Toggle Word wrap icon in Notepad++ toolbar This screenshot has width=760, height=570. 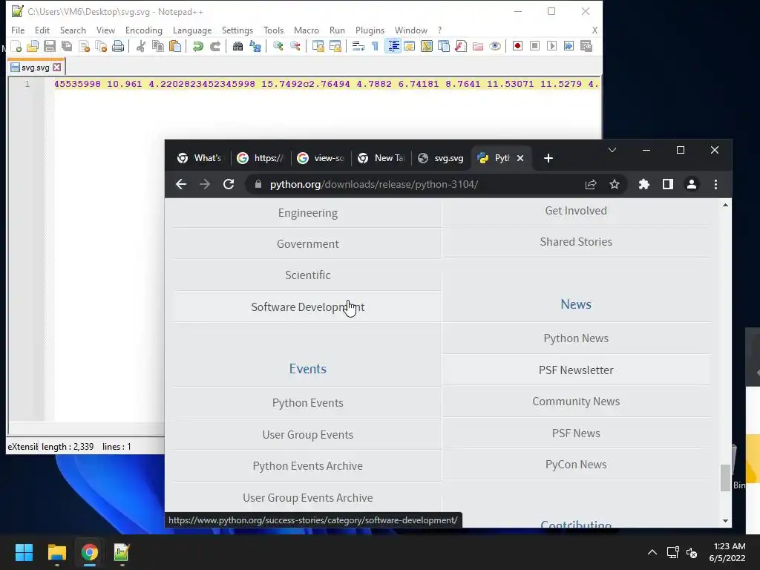[x=358, y=46]
